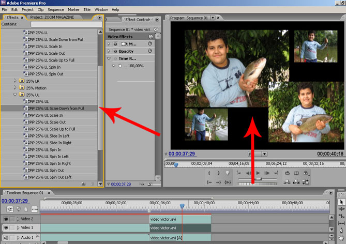Select PiP 25% UL Scale Down from Full preset
Screen dimensions: 346x244
pos(56,109)
